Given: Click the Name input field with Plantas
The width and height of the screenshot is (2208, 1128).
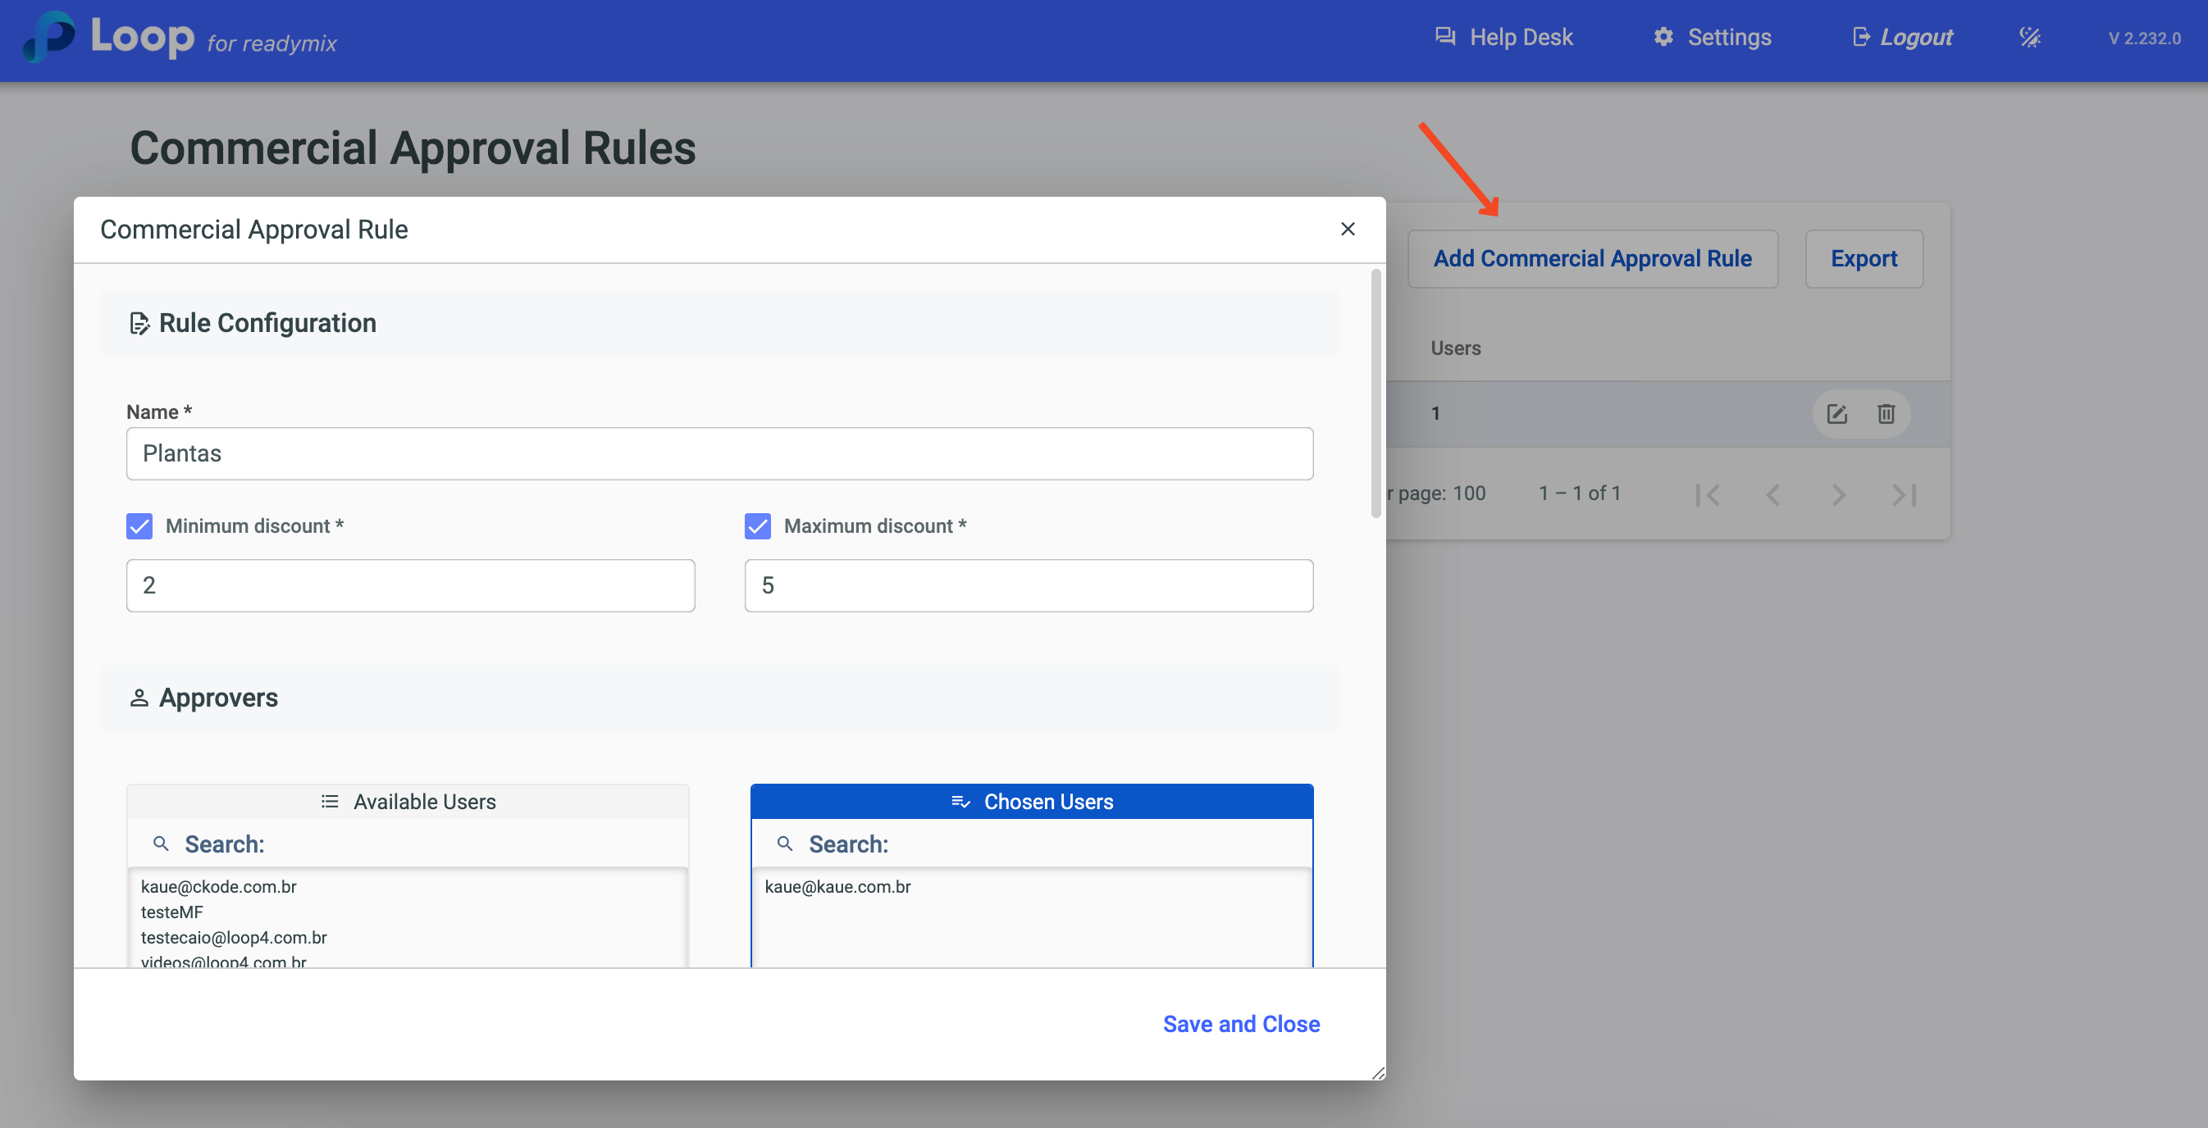Looking at the screenshot, I should point(719,454).
